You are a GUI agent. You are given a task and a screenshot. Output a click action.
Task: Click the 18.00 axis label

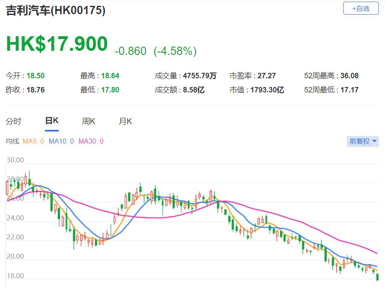(15, 276)
